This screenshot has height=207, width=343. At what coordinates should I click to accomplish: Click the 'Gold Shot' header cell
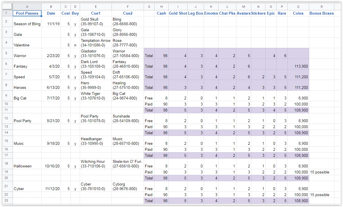point(178,13)
